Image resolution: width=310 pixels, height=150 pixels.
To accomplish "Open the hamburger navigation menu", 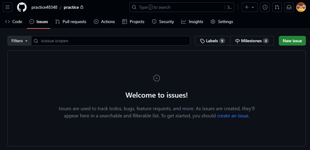I will 7,7.
